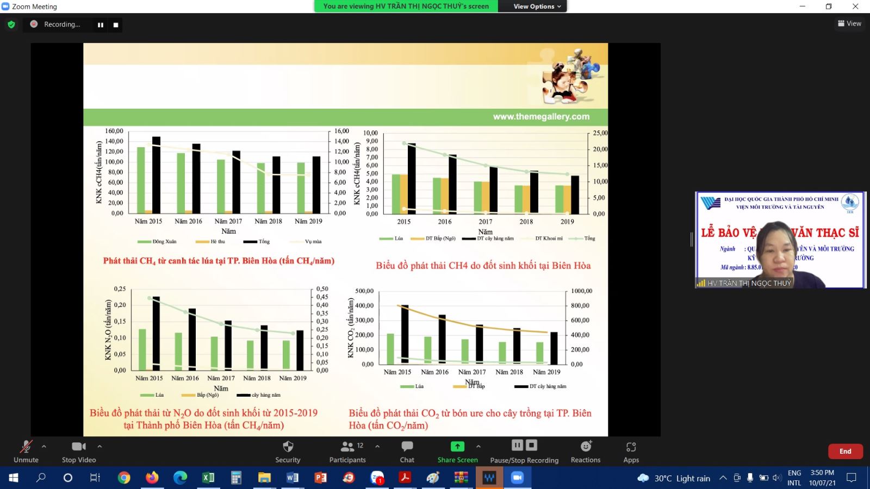This screenshot has width=870, height=489.
Task: Expand audio settings arrow next to Unmute
Action: point(44,447)
